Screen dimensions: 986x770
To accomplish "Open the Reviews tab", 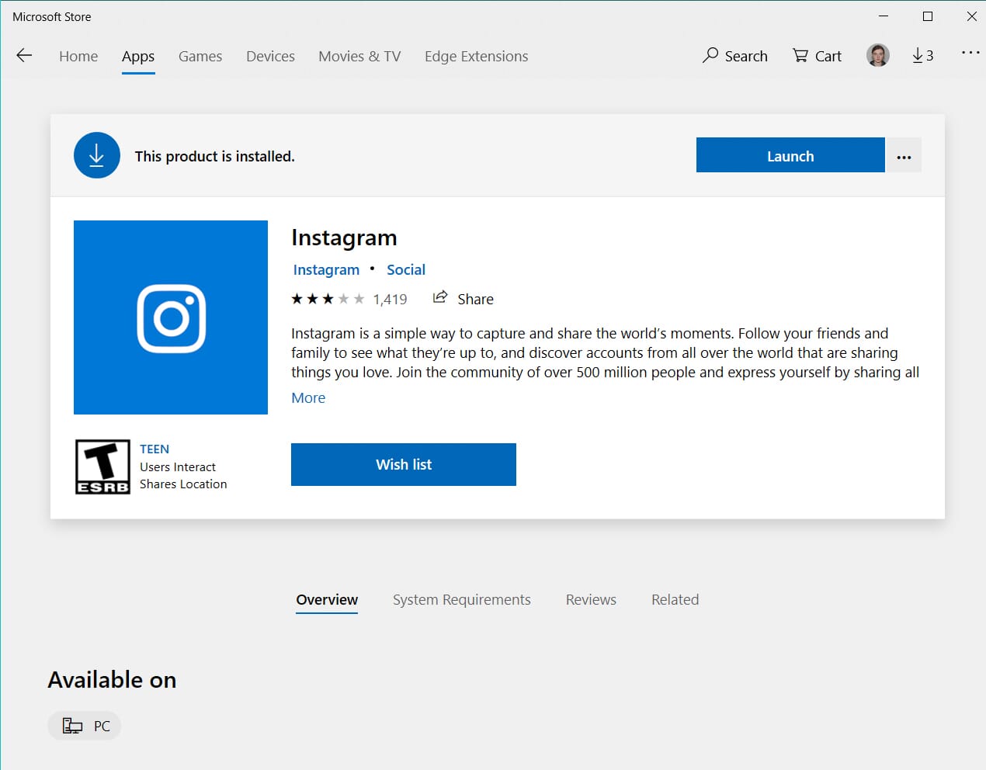I will tap(591, 599).
